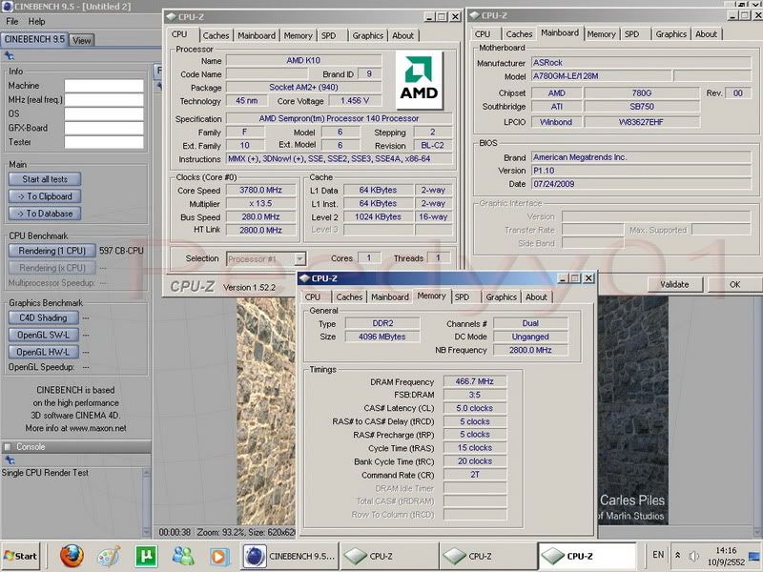This screenshot has height=572, width=763.
Task: Click the GFX-Board input field
Action: pos(104,128)
